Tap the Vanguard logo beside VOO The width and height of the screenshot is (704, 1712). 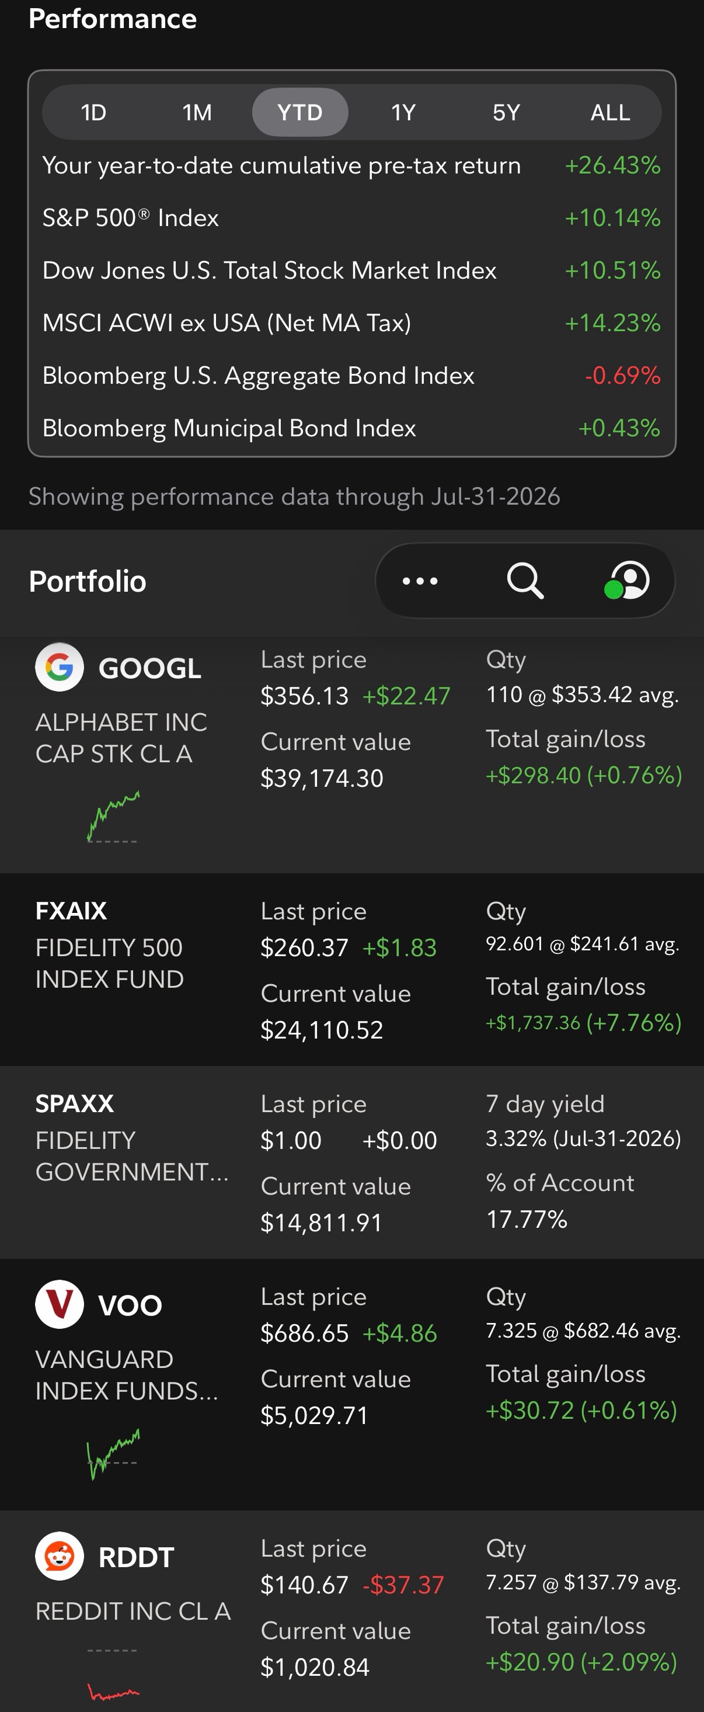[60, 1305]
